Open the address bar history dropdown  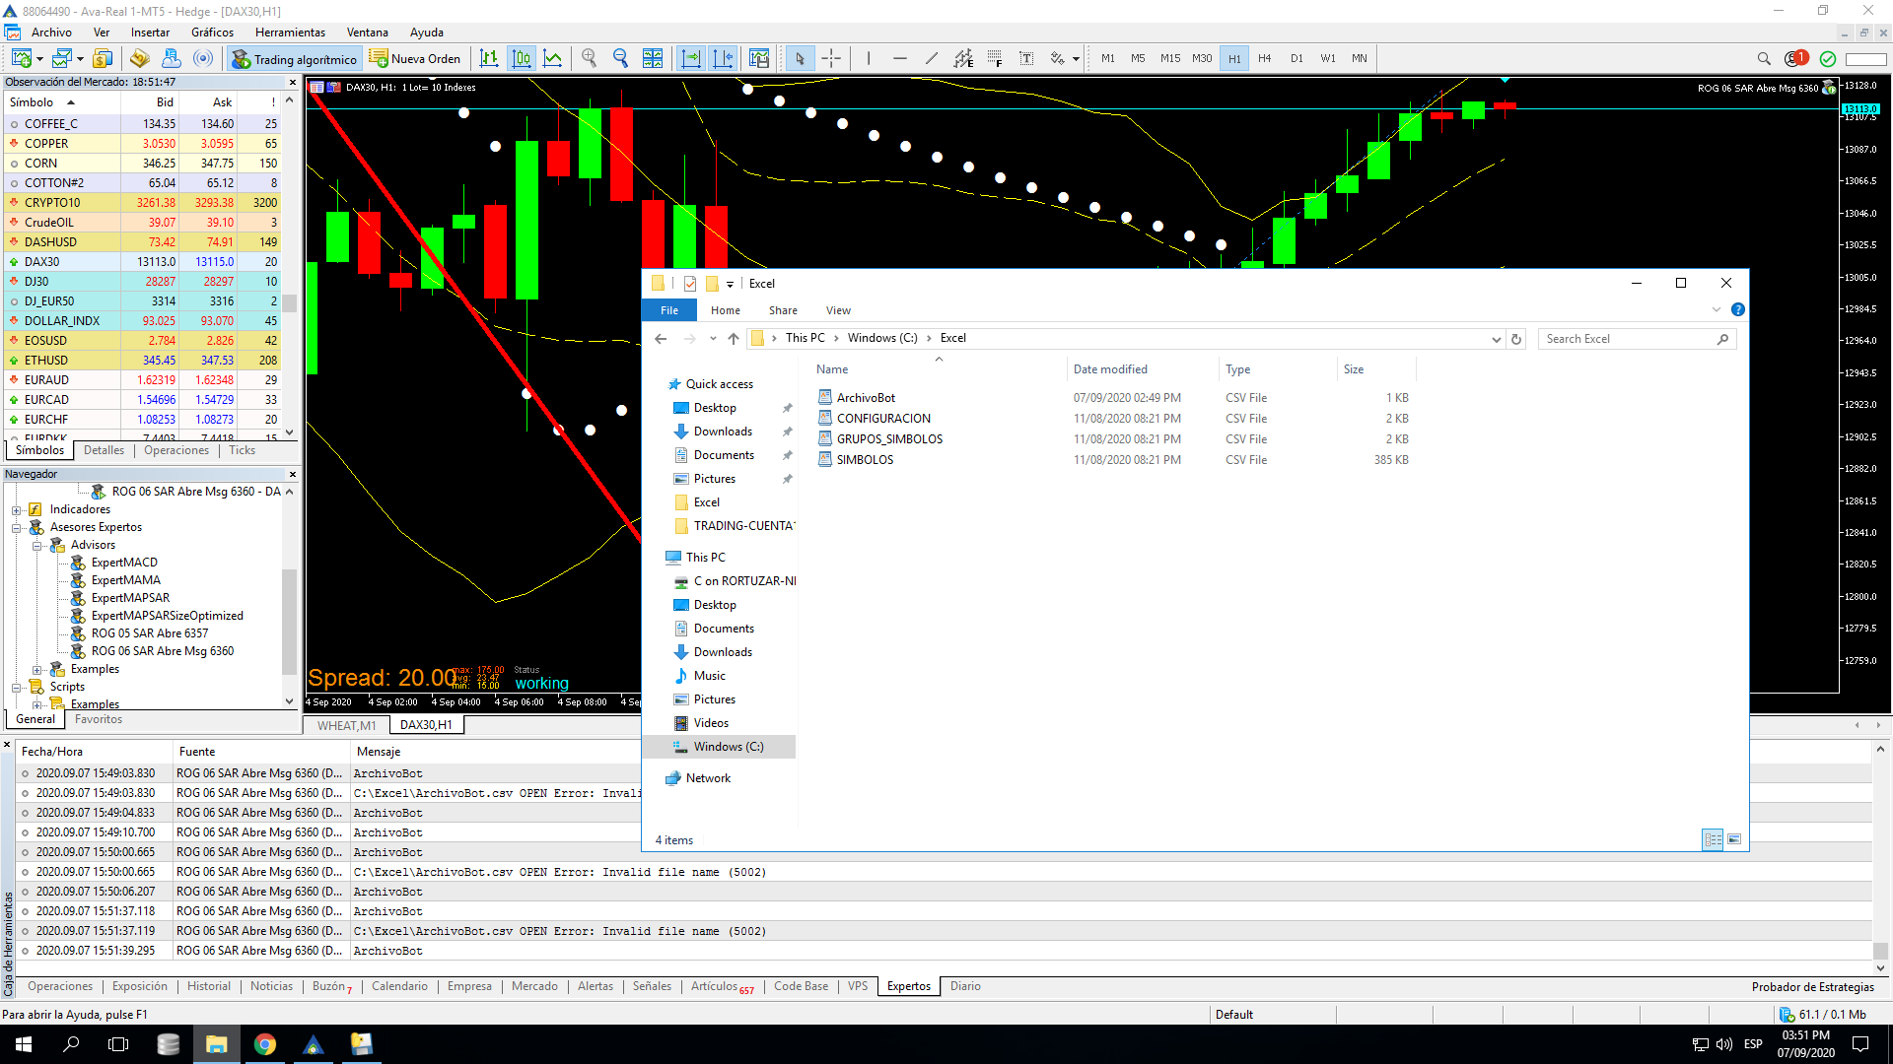[1497, 339]
